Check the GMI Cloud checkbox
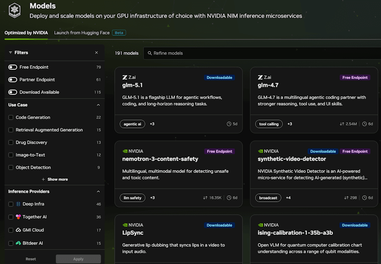 [11, 230]
